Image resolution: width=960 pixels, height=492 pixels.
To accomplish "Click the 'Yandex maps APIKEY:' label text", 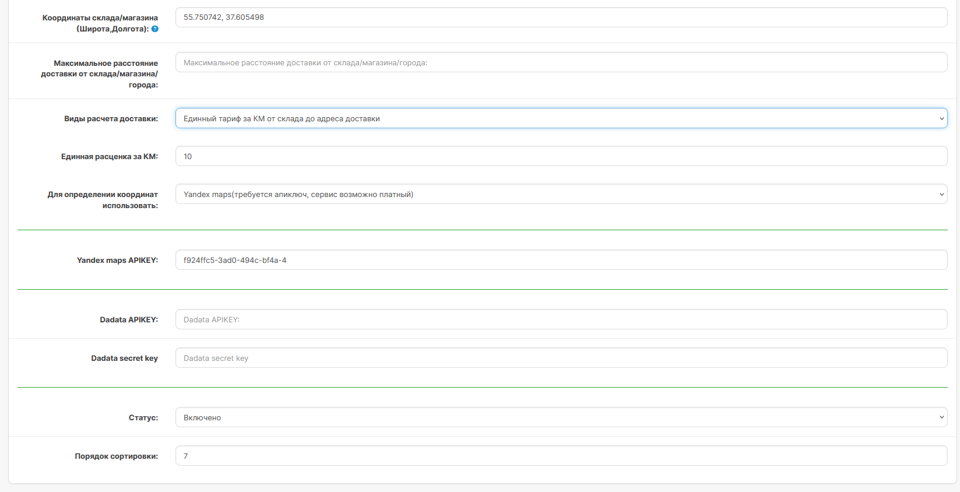I will (x=117, y=260).
